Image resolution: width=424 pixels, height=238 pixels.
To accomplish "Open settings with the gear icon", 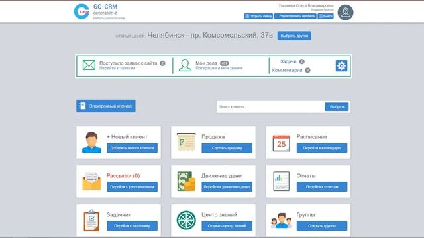I will (x=341, y=65).
